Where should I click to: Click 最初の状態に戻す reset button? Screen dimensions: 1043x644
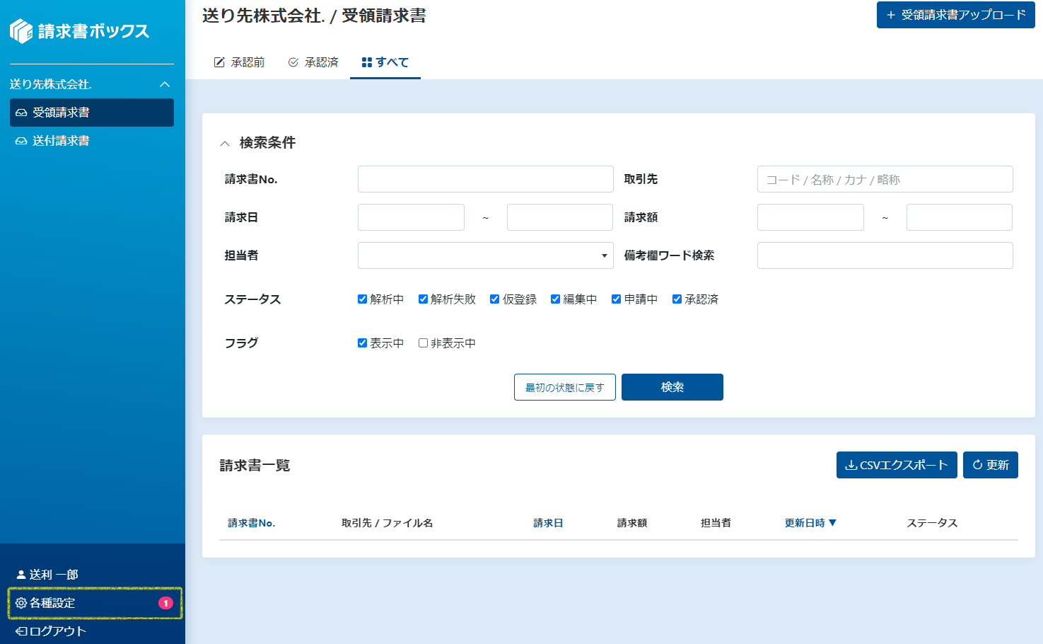click(565, 387)
